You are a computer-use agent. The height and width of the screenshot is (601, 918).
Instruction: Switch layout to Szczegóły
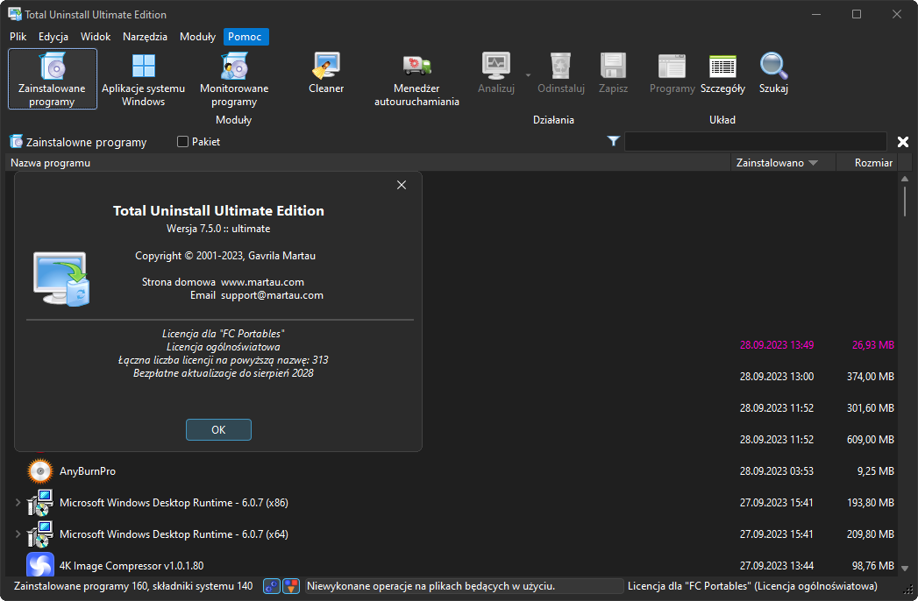click(x=722, y=73)
